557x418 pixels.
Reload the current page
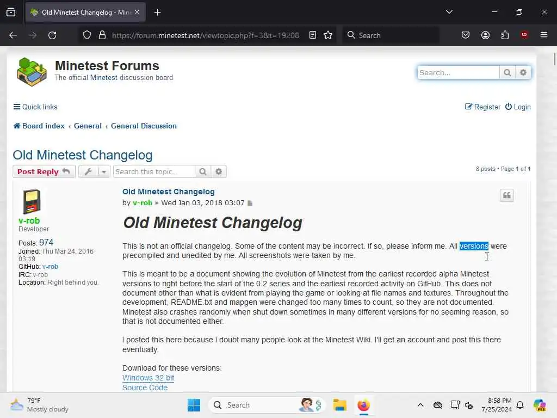(x=52, y=35)
